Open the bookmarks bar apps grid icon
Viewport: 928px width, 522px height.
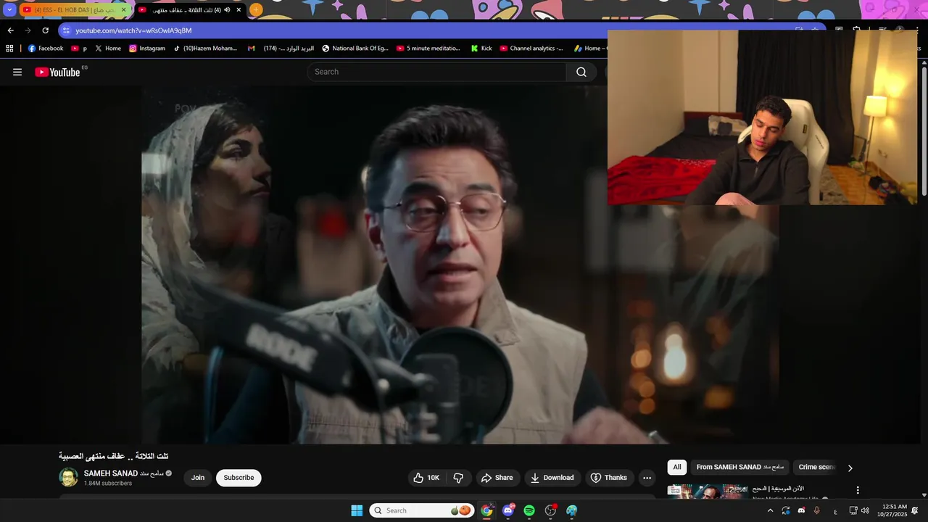pyautogui.click(x=9, y=49)
